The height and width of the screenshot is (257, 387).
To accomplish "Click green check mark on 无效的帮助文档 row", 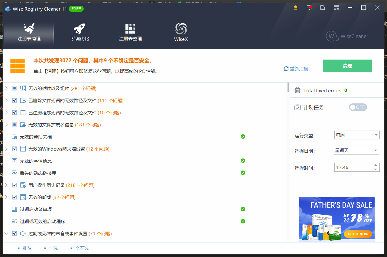I will 243,137.
